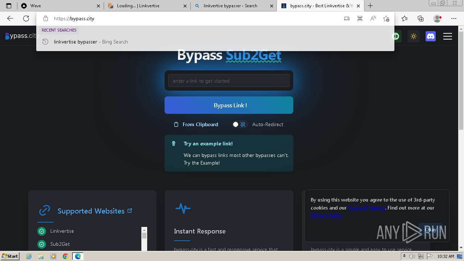The image size is (464, 261).
Task: Start Read aloud for this page
Action: (373, 18)
